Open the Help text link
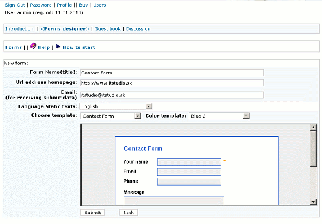The image size is (322, 224). click(44, 47)
